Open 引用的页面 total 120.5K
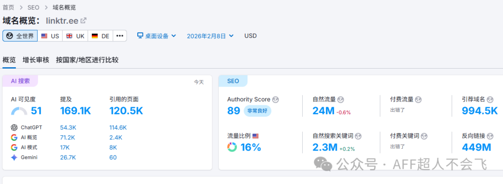 126,111
